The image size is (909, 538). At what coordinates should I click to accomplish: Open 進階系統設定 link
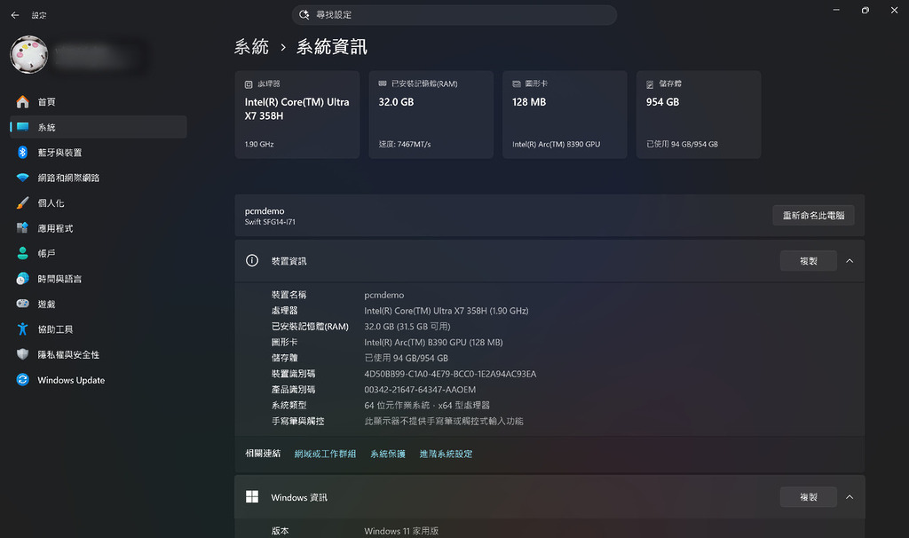click(446, 454)
